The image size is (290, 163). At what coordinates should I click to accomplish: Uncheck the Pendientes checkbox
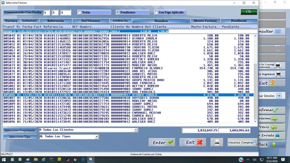[118, 12]
